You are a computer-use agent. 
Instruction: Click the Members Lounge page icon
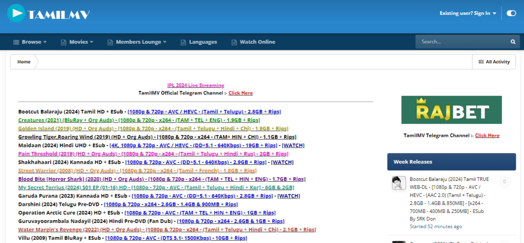[x=110, y=42]
